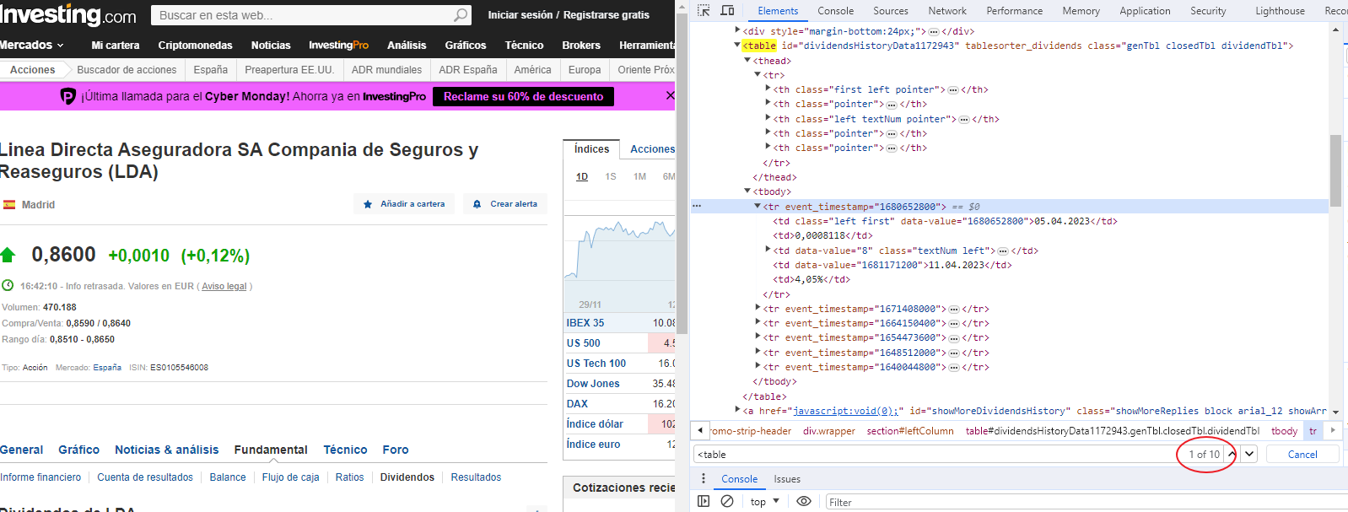
Task: Select the Issues drawer tab
Action: coord(787,479)
